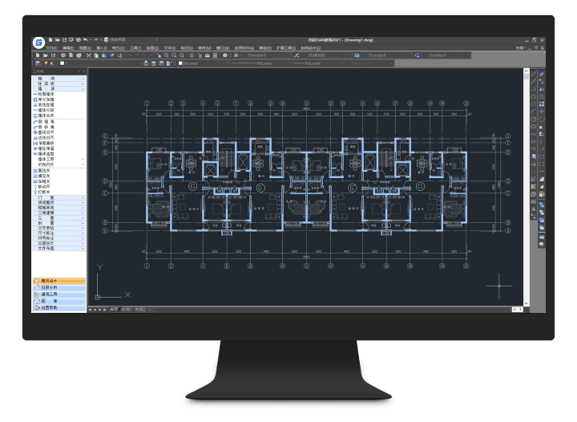577x422 pixels.
Task: Click 倒墙角 wall corner tool
Action: click(44, 121)
